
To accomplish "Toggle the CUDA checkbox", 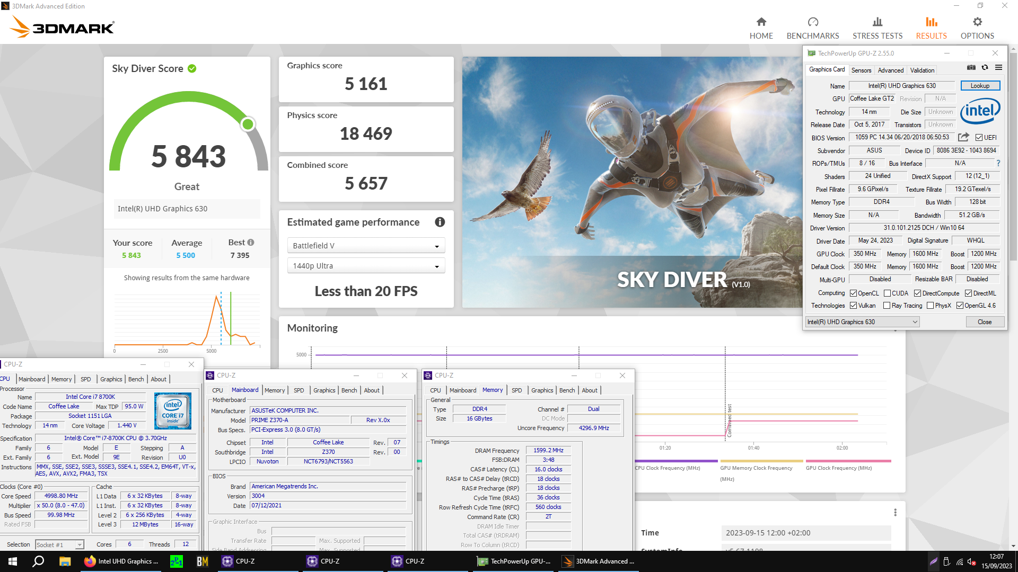I will click(x=887, y=293).
